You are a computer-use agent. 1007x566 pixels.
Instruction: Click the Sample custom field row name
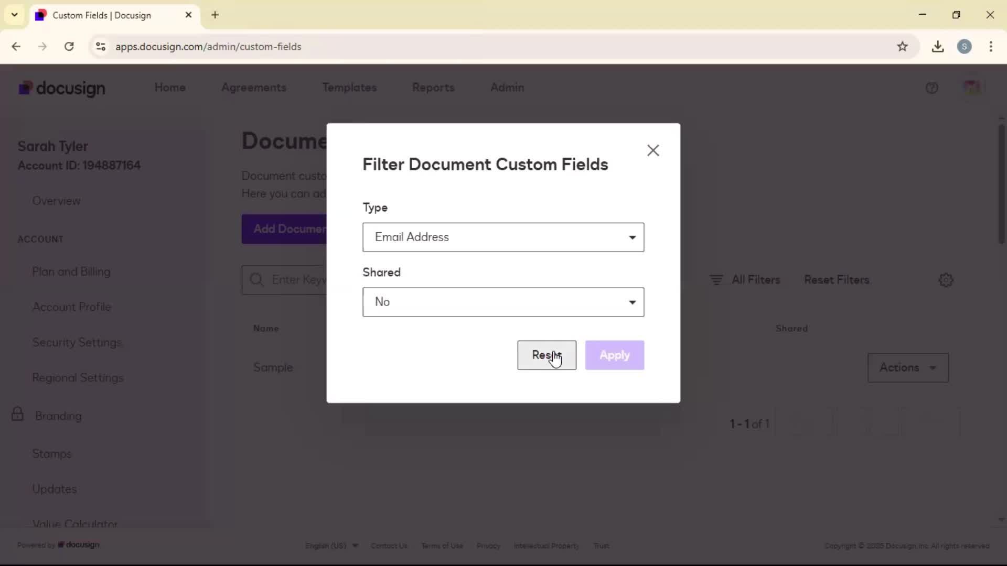click(273, 367)
